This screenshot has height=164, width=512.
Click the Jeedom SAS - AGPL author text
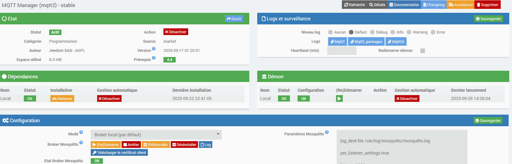pos(67,50)
